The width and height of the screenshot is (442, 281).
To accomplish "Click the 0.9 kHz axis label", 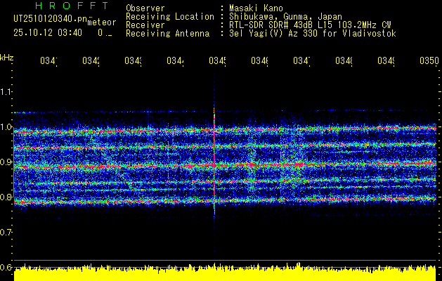I will 6,162.
